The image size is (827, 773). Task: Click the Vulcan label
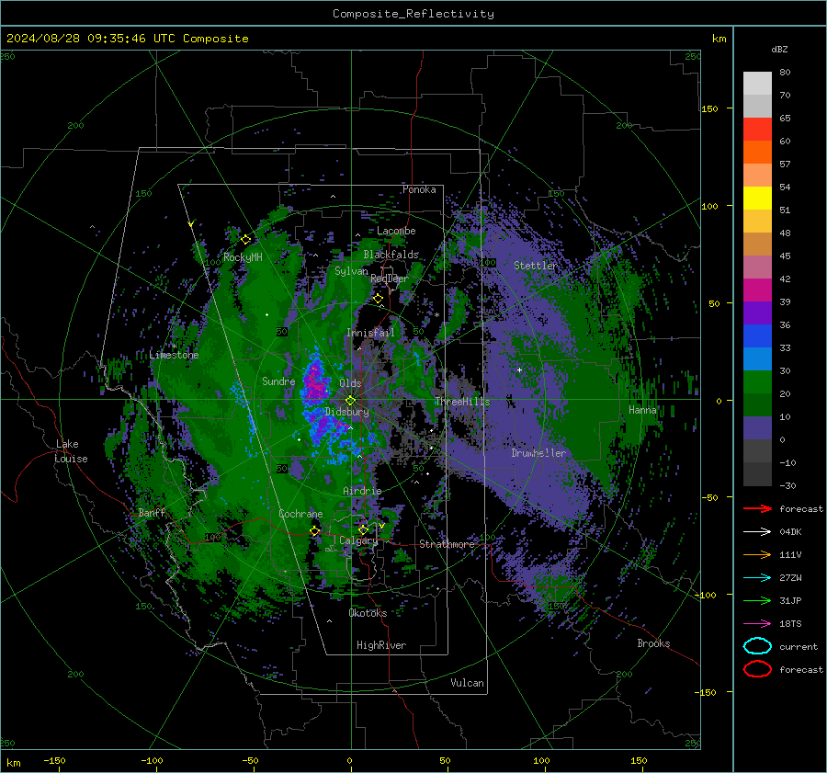(x=467, y=683)
